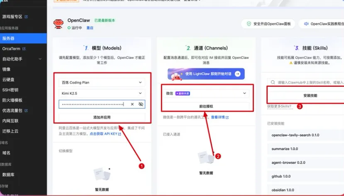
Task: Open 域名 sidebar entry
Action: point(6,153)
